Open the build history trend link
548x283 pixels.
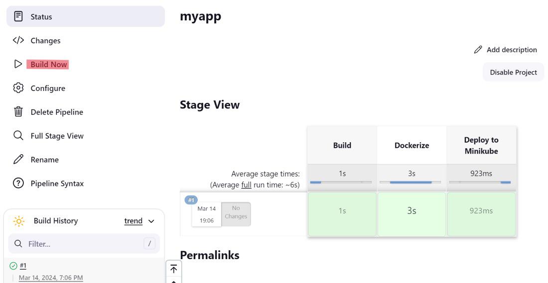(x=133, y=221)
